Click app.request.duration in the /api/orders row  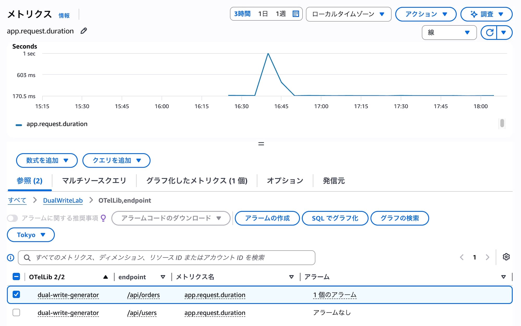(x=215, y=295)
